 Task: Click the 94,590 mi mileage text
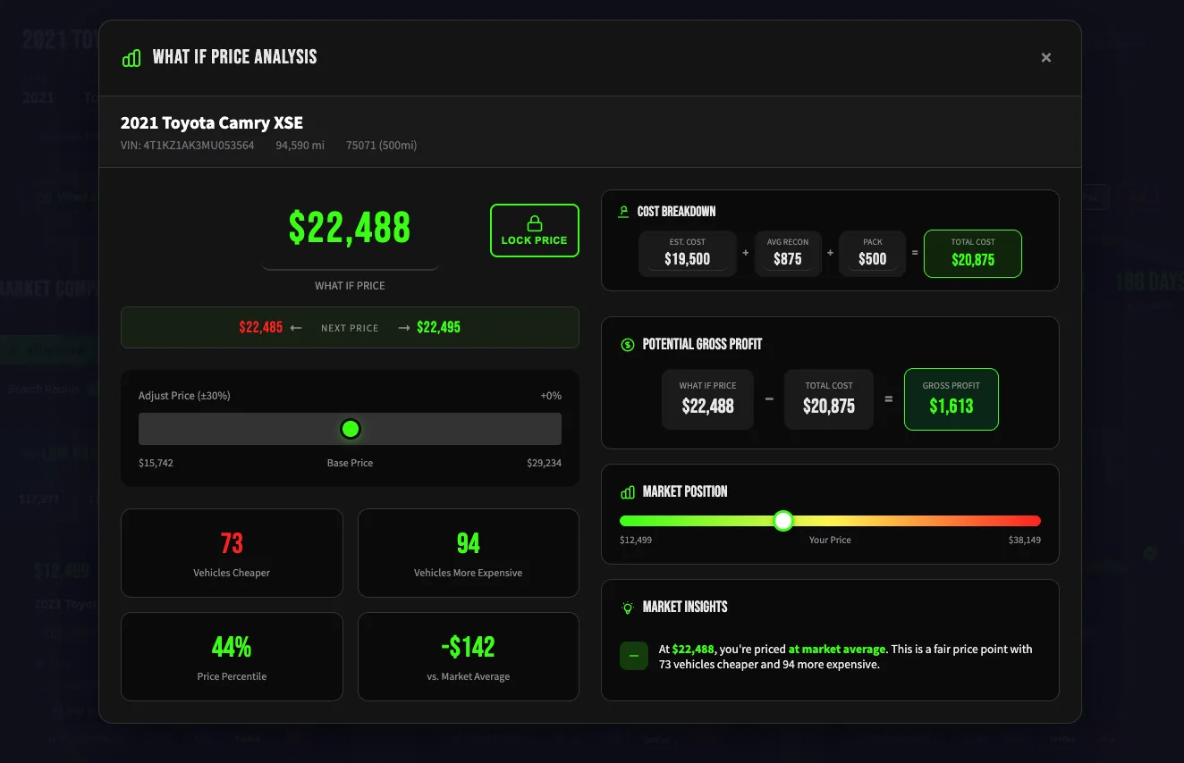[x=300, y=145]
